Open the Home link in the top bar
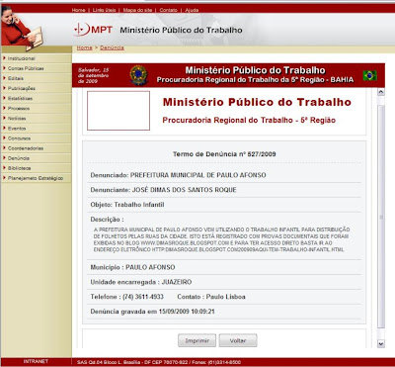395x367 pixels. (x=78, y=10)
